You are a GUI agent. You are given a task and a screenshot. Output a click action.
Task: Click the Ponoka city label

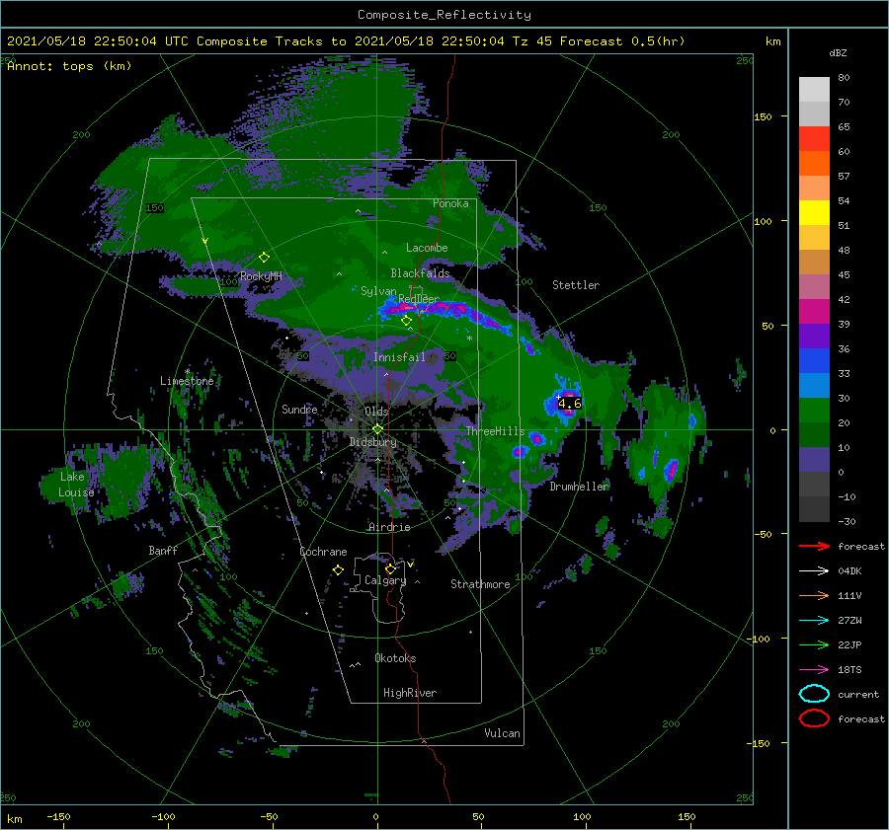coord(450,203)
